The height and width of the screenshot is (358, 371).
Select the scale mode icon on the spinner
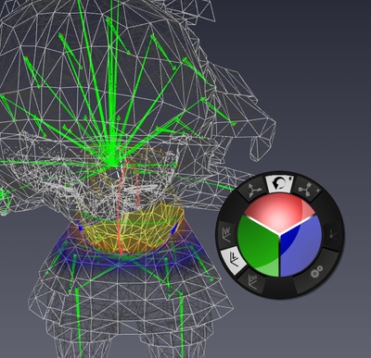pyautogui.click(x=306, y=189)
